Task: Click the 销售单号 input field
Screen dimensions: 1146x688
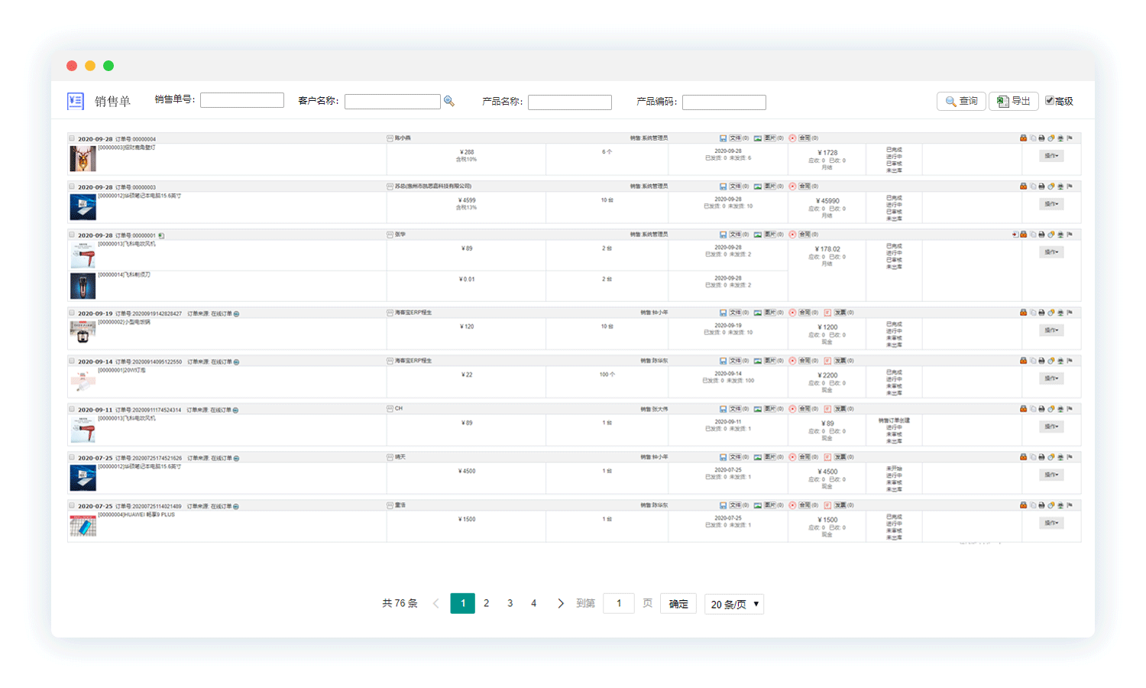Action: 242,100
